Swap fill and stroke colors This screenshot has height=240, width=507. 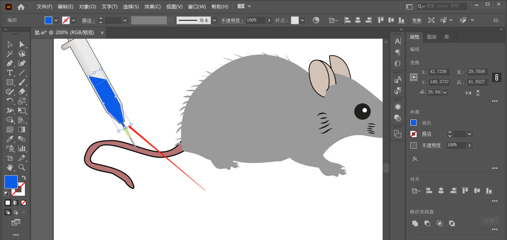pyautogui.click(x=23, y=178)
